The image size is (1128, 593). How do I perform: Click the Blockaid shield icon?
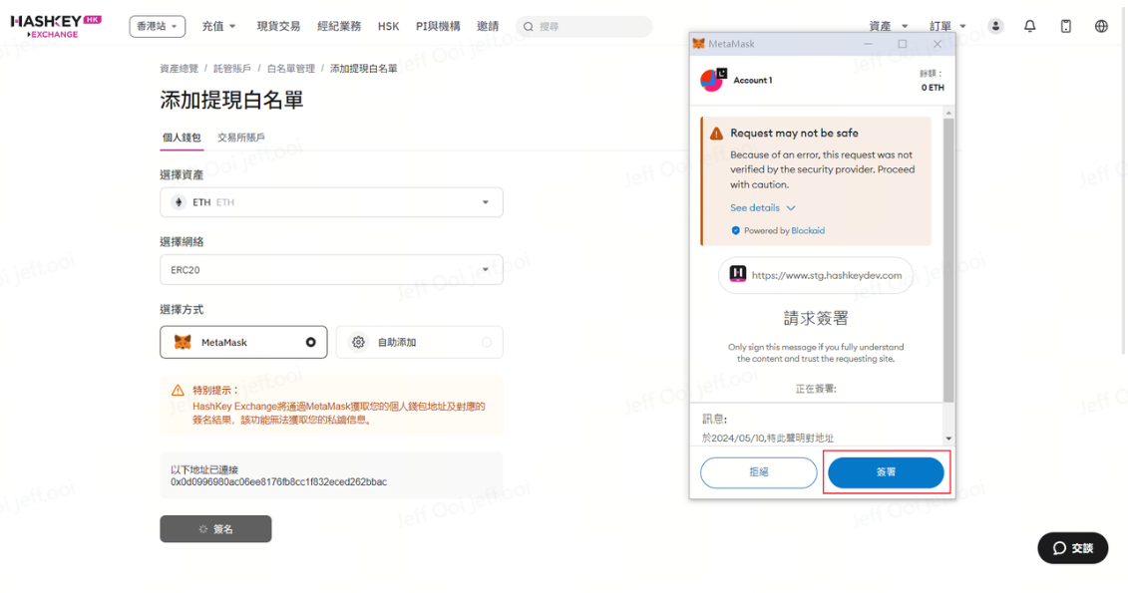click(x=735, y=231)
